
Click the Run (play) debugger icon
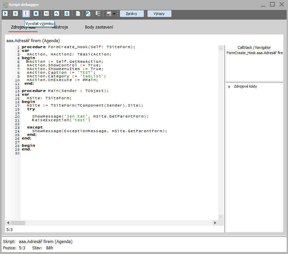(x=5, y=14)
